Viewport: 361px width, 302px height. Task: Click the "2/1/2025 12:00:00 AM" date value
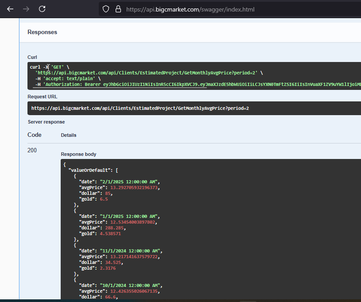click(x=128, y=182)
